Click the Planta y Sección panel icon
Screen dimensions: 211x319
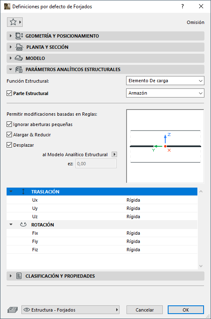19,47
